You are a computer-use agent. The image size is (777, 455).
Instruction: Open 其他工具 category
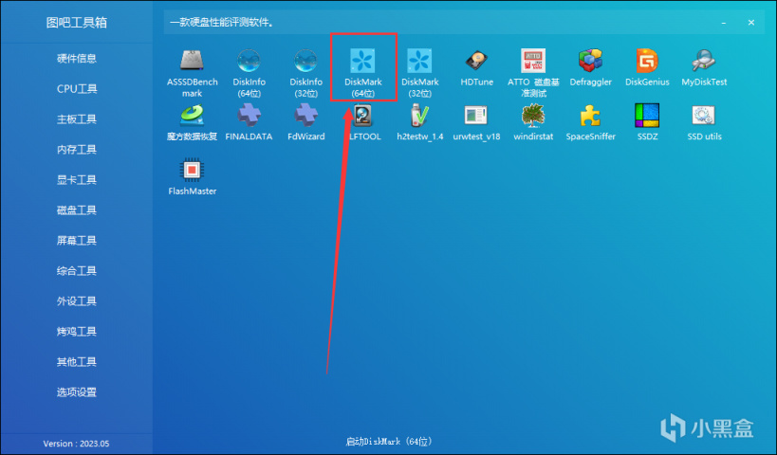(x=76, y=362)
